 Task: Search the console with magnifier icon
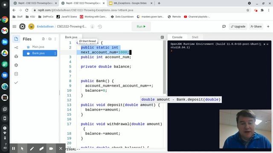click(x=260, y=44)
